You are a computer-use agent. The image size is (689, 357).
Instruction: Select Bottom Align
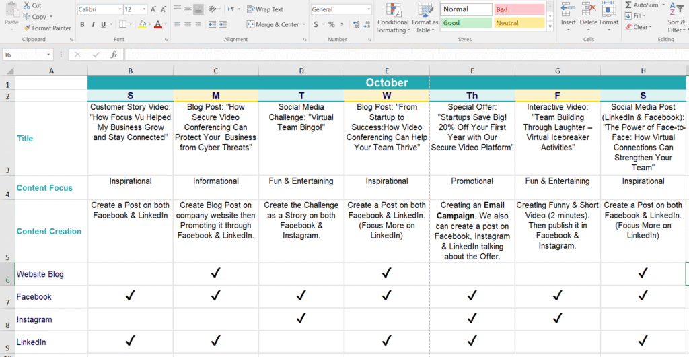[x=198, y=9]
